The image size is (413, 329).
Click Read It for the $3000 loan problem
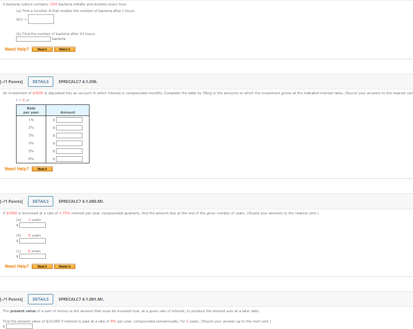[x=42, y=266]
